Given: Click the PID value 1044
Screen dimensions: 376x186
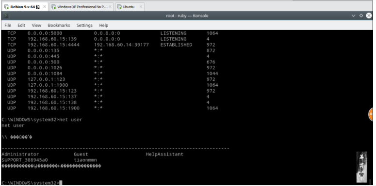Looking at the screenshot, I should pyautogui.click(x=212, y=74).
